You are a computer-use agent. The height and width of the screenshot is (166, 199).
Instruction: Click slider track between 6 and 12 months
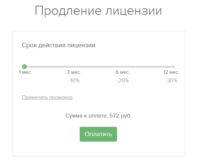(x=147, y=66)
